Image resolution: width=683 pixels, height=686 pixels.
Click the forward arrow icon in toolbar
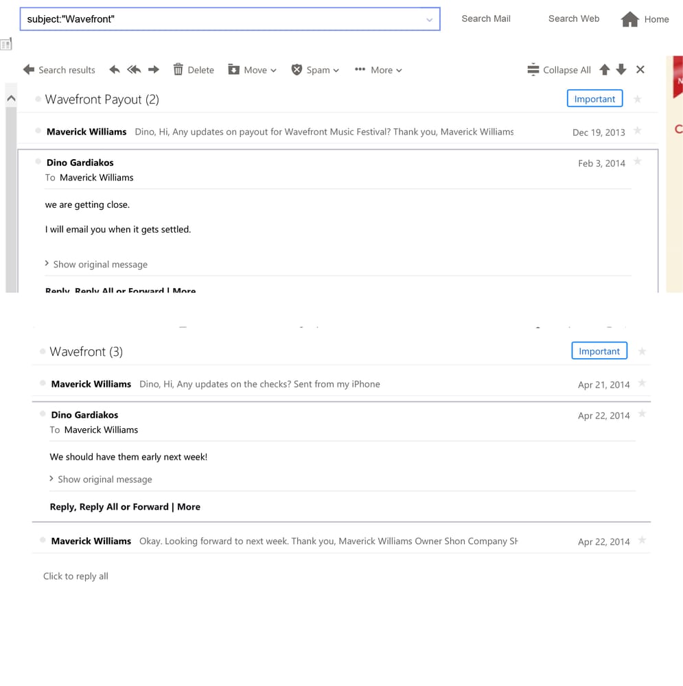pyautogui.click(x=154, y=70)
